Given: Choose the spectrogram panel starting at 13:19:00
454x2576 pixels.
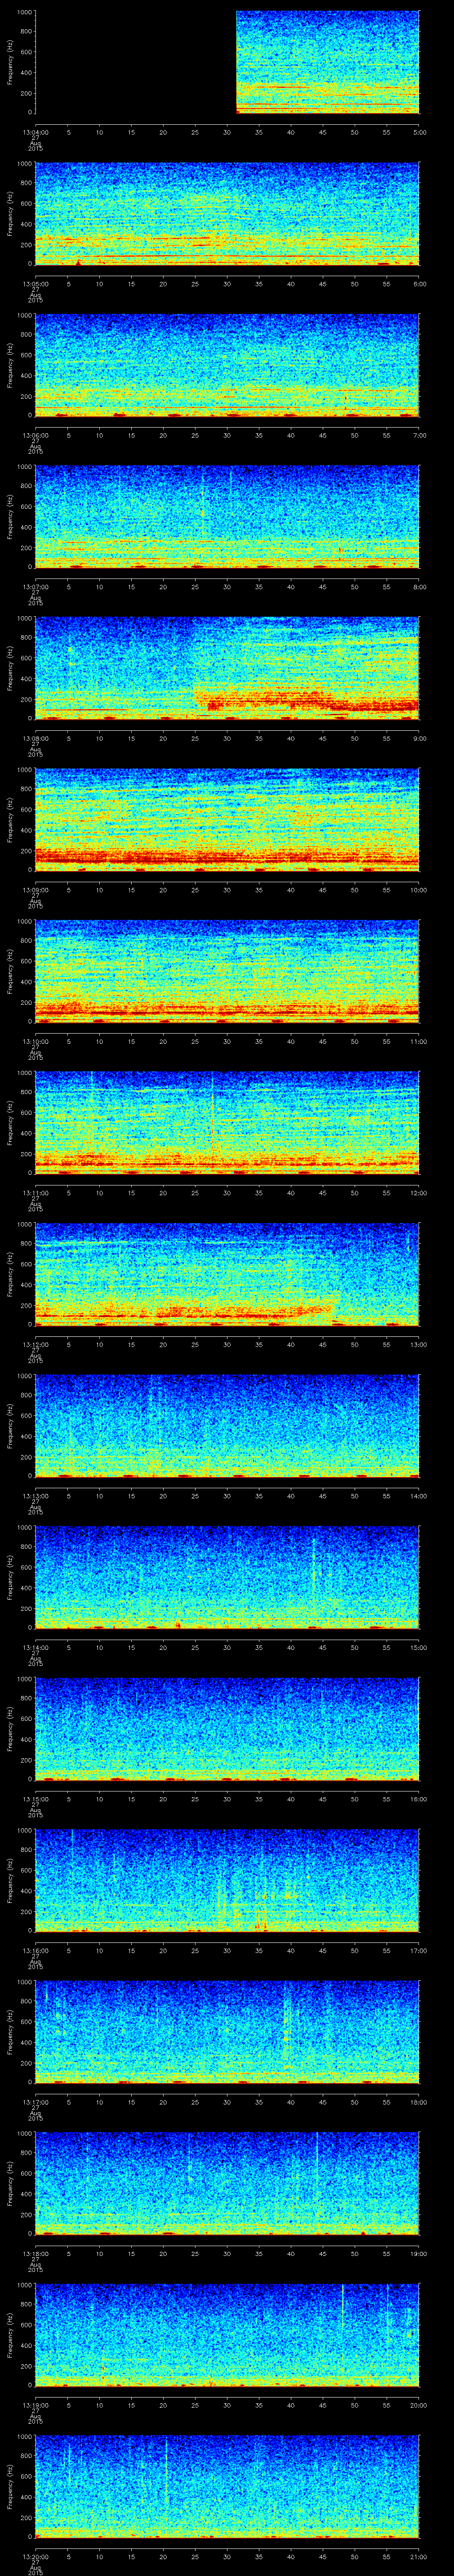Looking at the screenshot, I should coord(227,2336).
